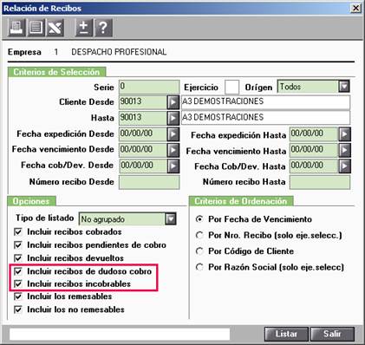Open lookup arrow for Hasta client
The height and width of the screenshot is (345, 365).
tap(173, 118)
